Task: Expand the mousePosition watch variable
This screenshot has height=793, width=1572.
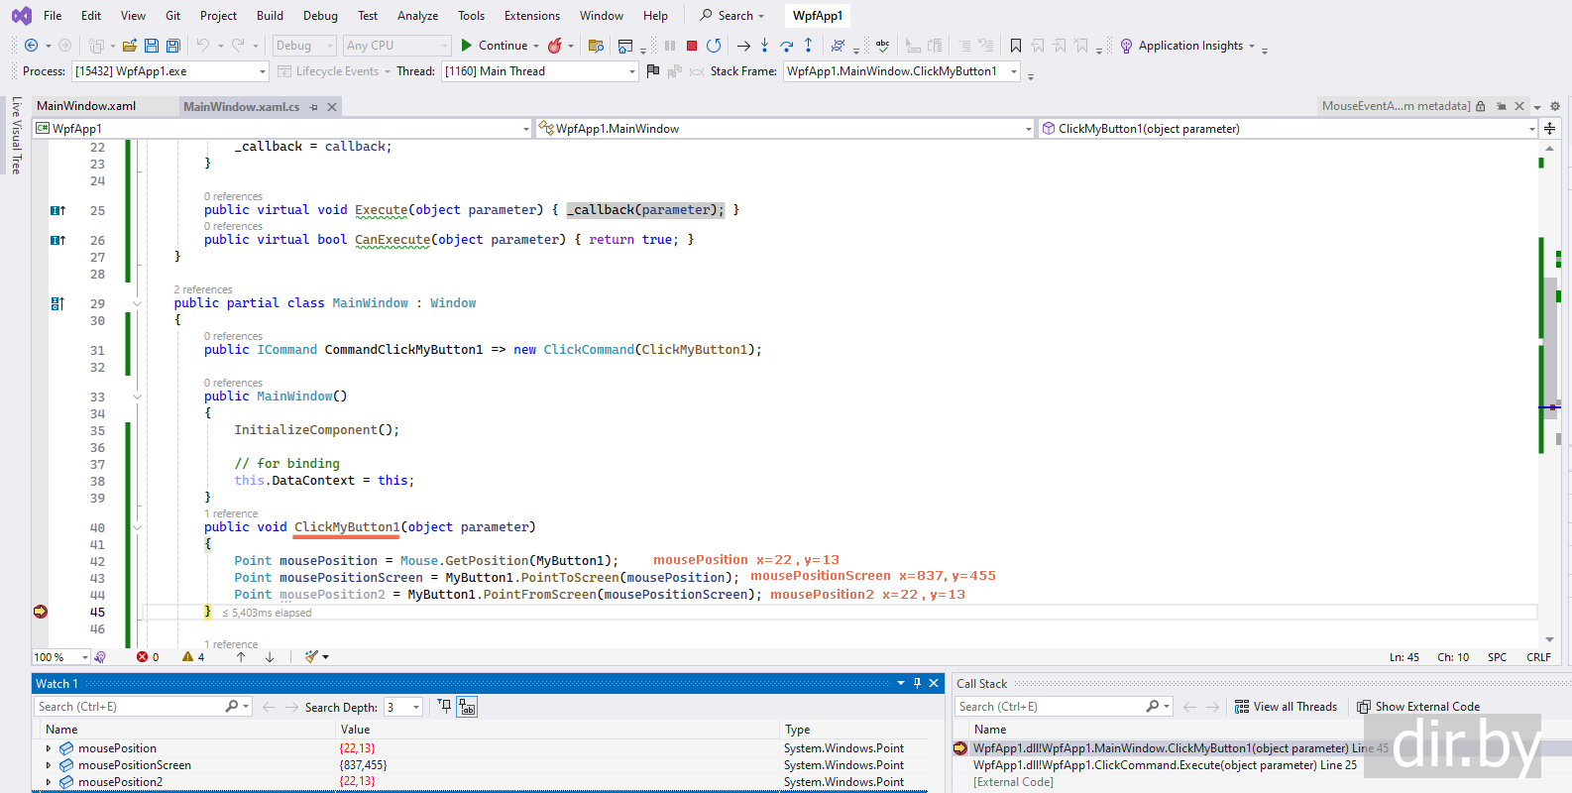Action: 49,748
